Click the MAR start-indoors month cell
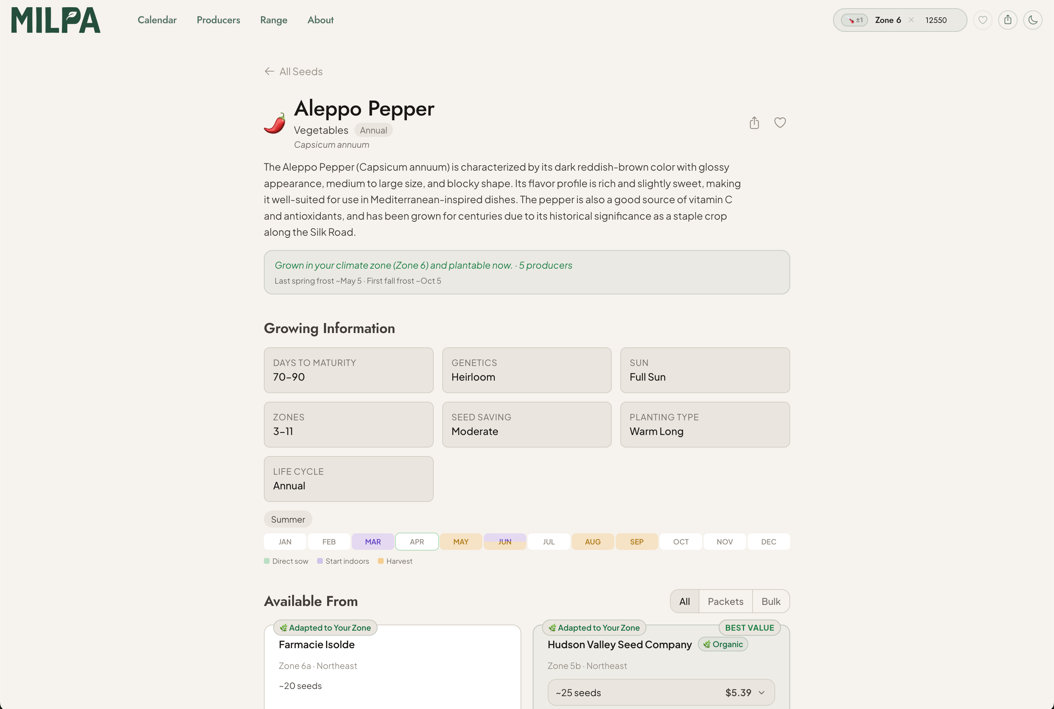The image size is (1054, 709). [x=373, y=542]
